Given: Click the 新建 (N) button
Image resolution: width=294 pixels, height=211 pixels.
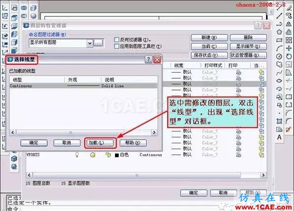Looking at the screenshot, I should pyautogui.click(x=209, y=38).
